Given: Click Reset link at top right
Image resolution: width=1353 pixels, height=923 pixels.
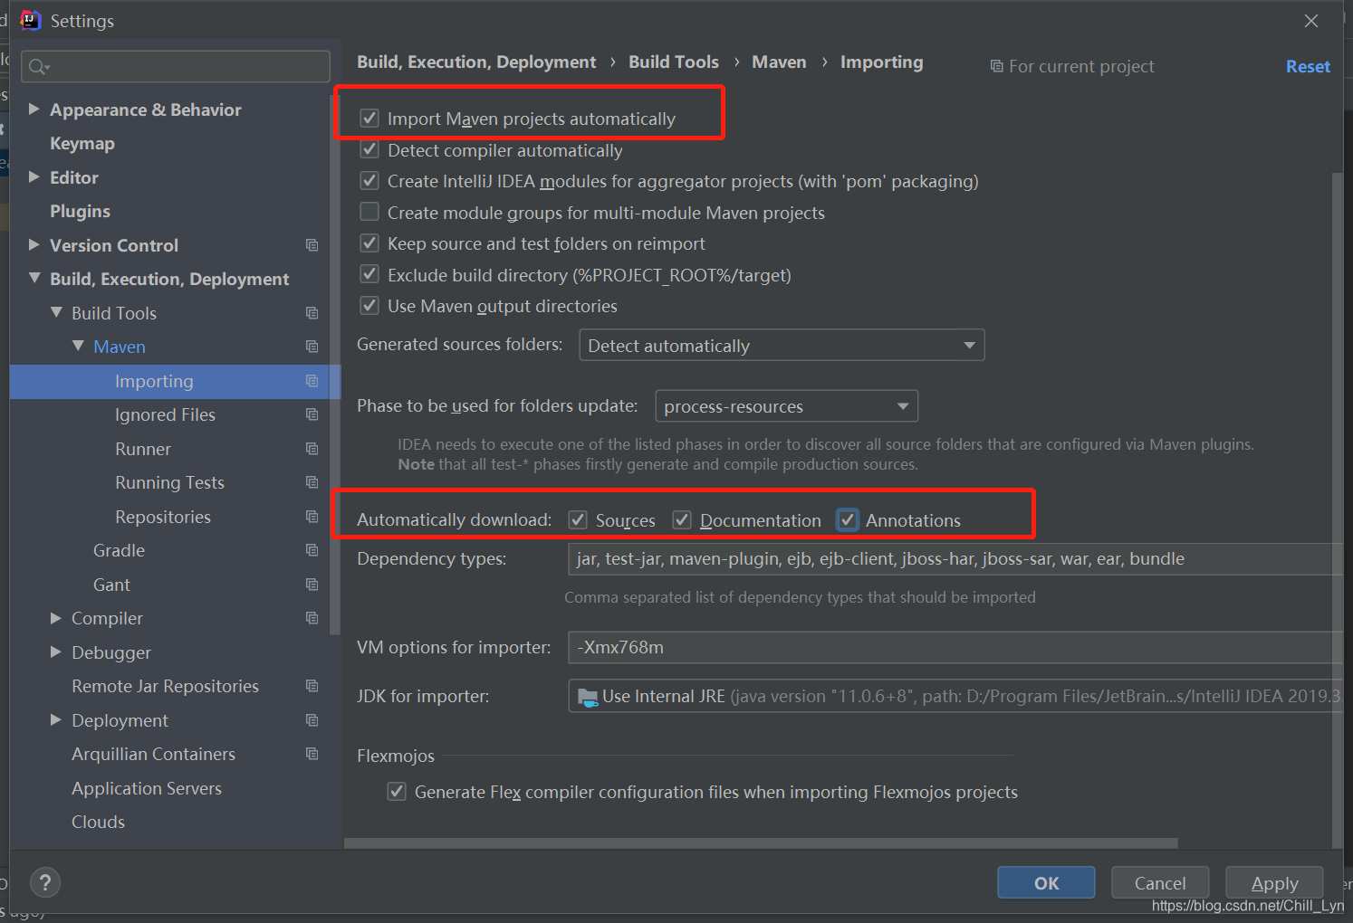Looking at the screenshot, I should pyautogui.click(x=1308, y=66).
